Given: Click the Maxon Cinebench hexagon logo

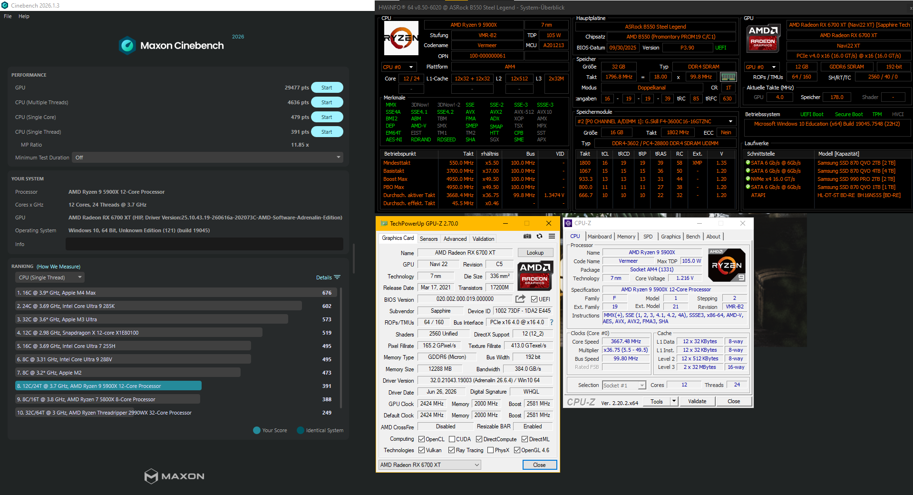Looking at the screenshot, I should click(127, 46).
